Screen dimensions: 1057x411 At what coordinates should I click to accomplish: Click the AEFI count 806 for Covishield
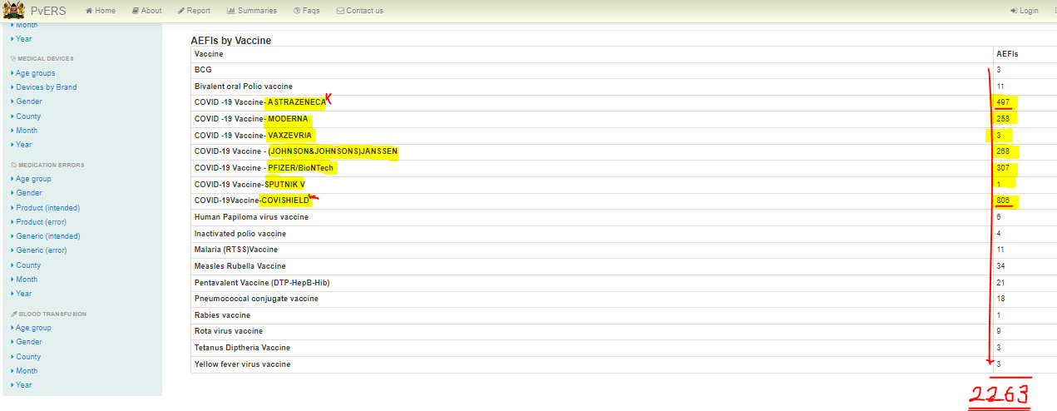pyautogui.click(x=1003, y=201)
